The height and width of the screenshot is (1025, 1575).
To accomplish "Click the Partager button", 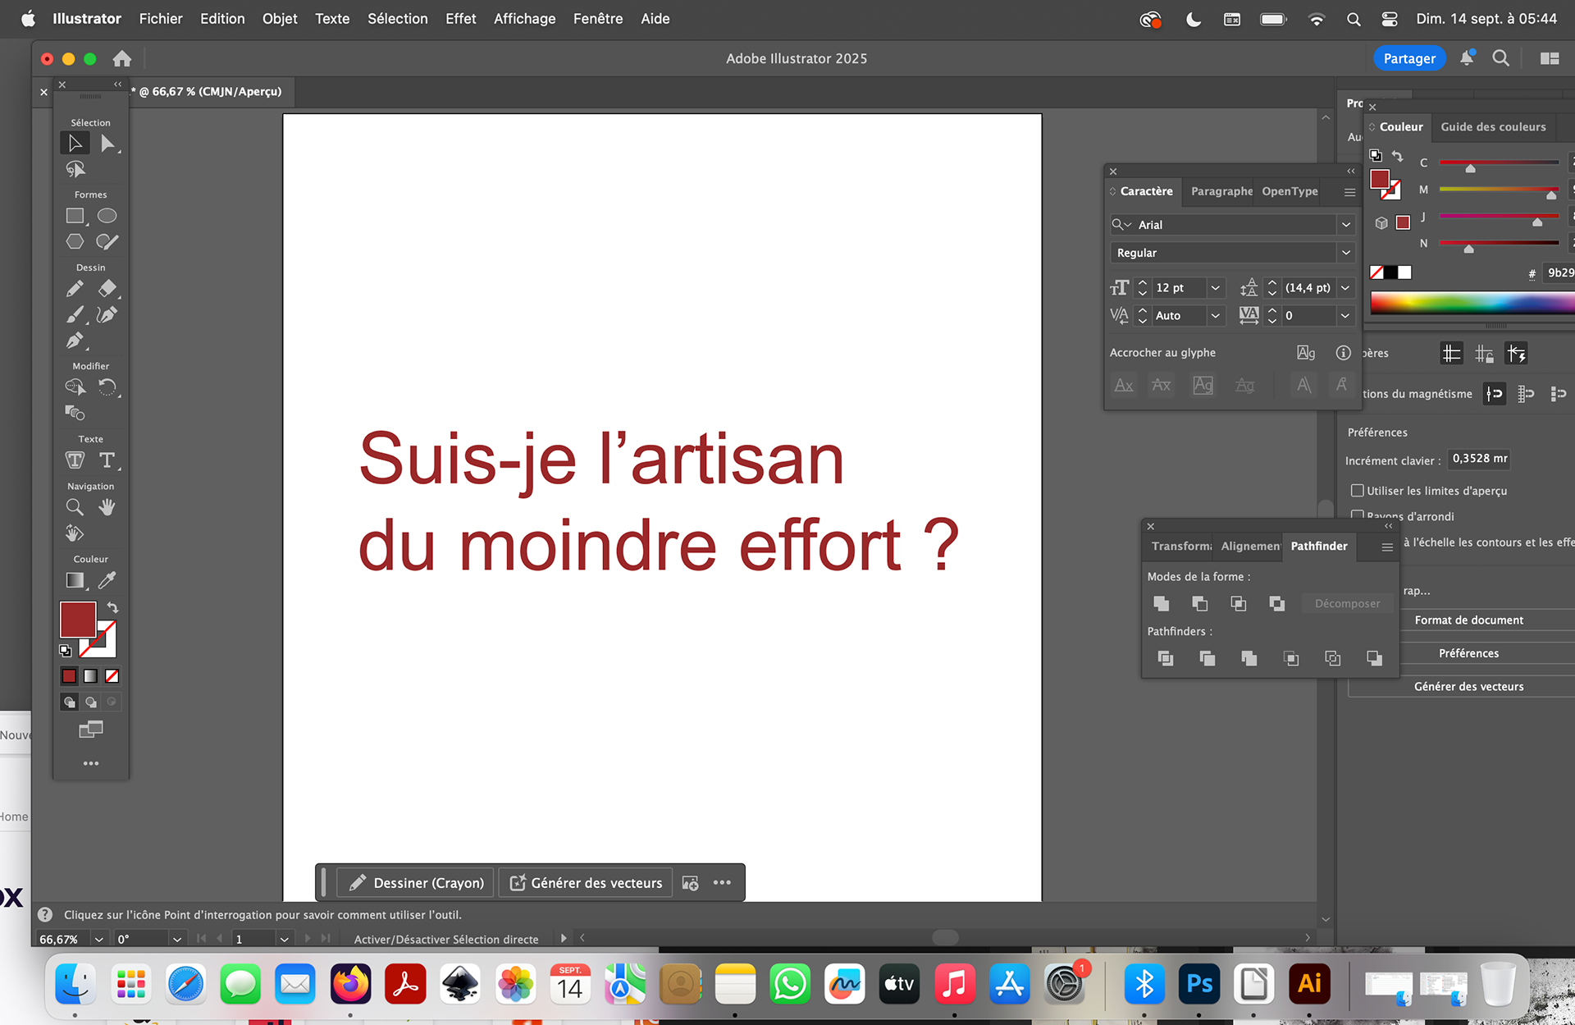I will click(x=1408, y=58).
